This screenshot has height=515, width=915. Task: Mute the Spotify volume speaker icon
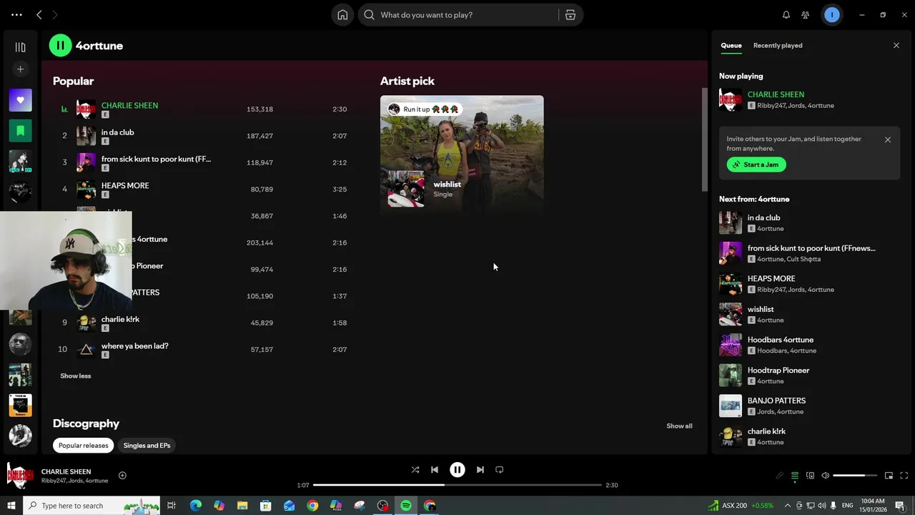point(826,476)
